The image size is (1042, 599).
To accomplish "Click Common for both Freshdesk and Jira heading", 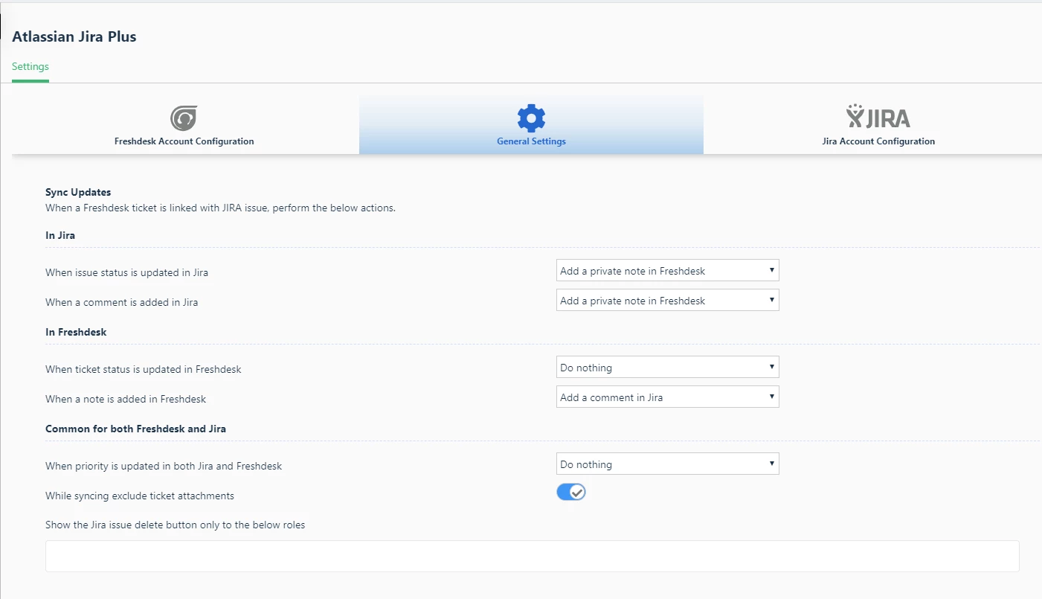I will tap(135, 429).
